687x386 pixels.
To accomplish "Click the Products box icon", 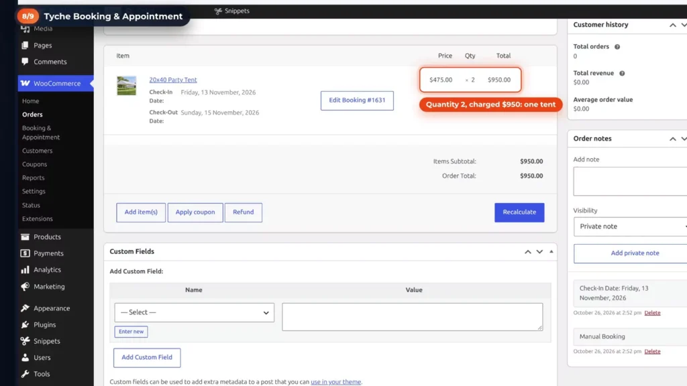I will (x=25, y=237).
